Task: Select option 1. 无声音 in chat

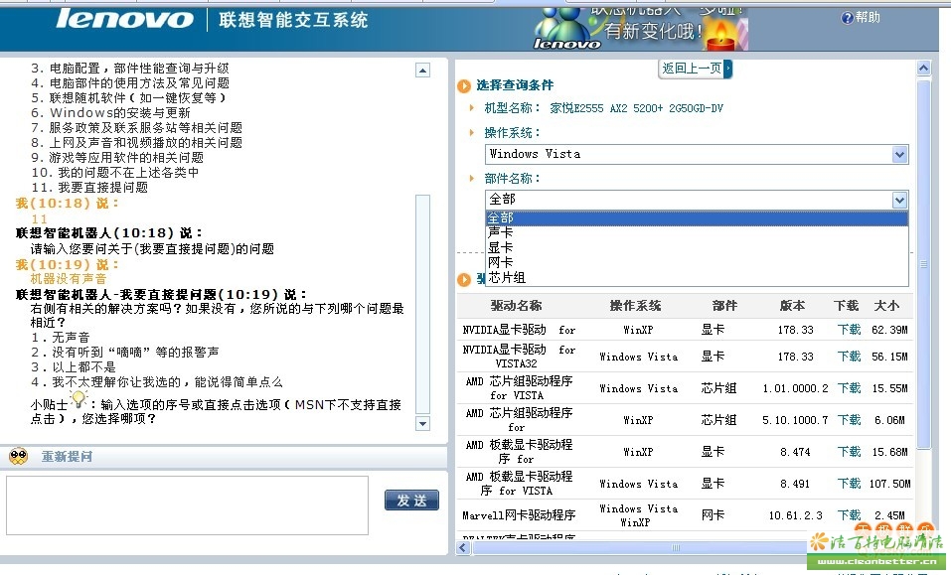Action: click(x=60, y=338)
